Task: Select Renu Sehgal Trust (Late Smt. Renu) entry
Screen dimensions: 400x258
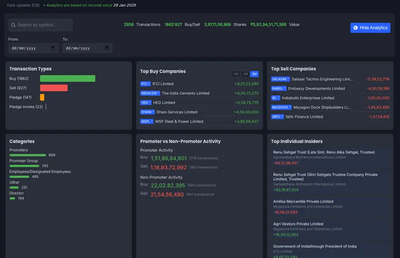Action: [x=330, y=158]
